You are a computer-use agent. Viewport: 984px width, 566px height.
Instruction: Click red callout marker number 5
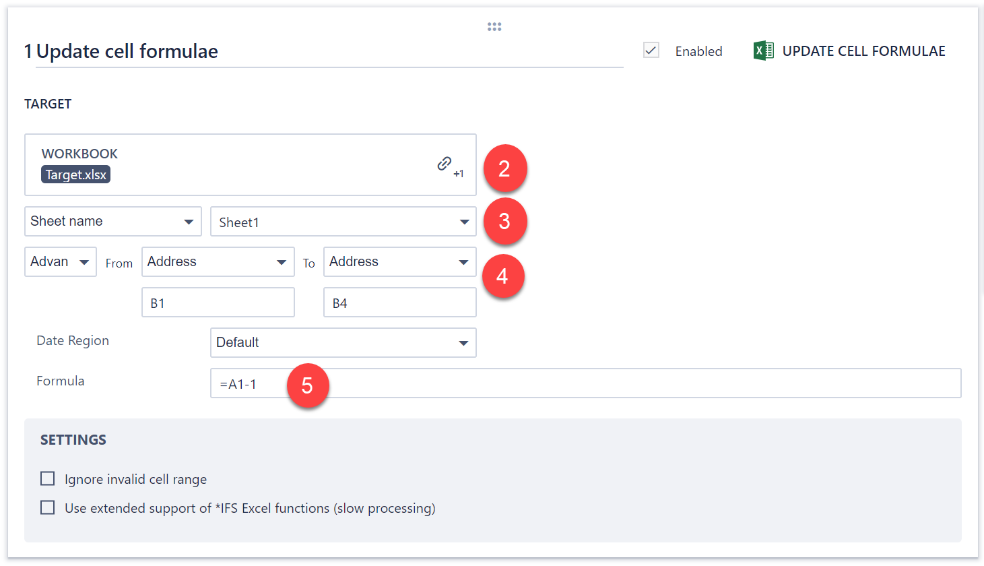[x=307, y=385]
